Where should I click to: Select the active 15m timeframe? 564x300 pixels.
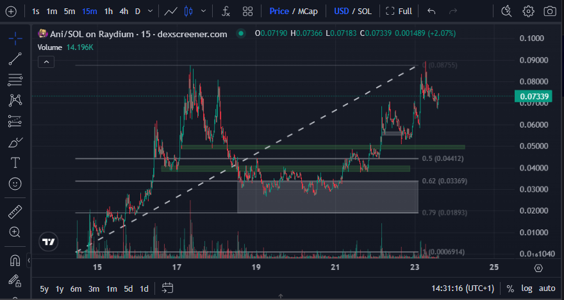[x=90, y=12]
